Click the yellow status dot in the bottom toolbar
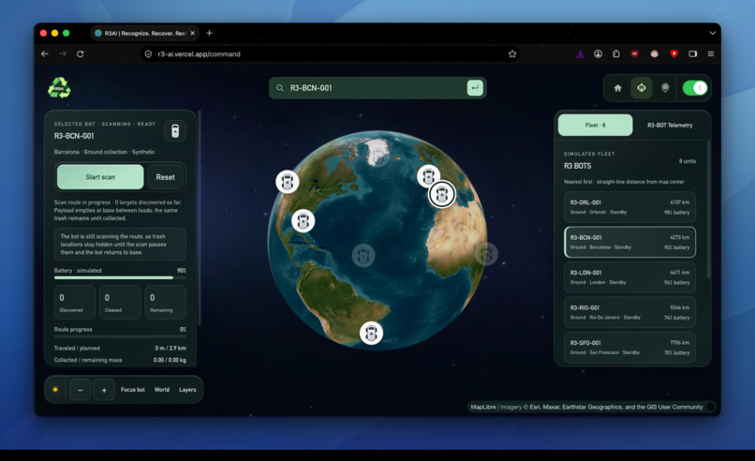Viewport: 755px width, 461px height. (x=55, y=389)
